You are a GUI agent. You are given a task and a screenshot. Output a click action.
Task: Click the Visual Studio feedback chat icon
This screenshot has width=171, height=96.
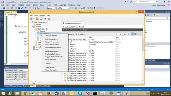[x=131, y=2]
